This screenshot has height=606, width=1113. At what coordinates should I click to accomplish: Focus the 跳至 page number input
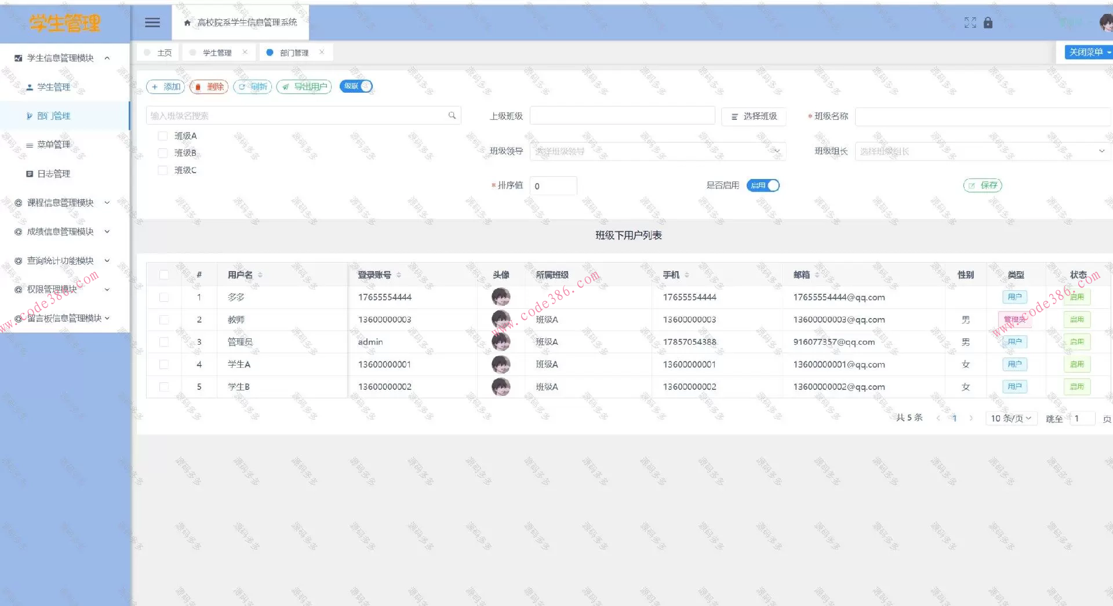click(x=1082, y=418)
